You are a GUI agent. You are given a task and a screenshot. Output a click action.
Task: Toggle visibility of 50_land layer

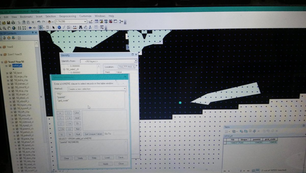click(11, 73)
